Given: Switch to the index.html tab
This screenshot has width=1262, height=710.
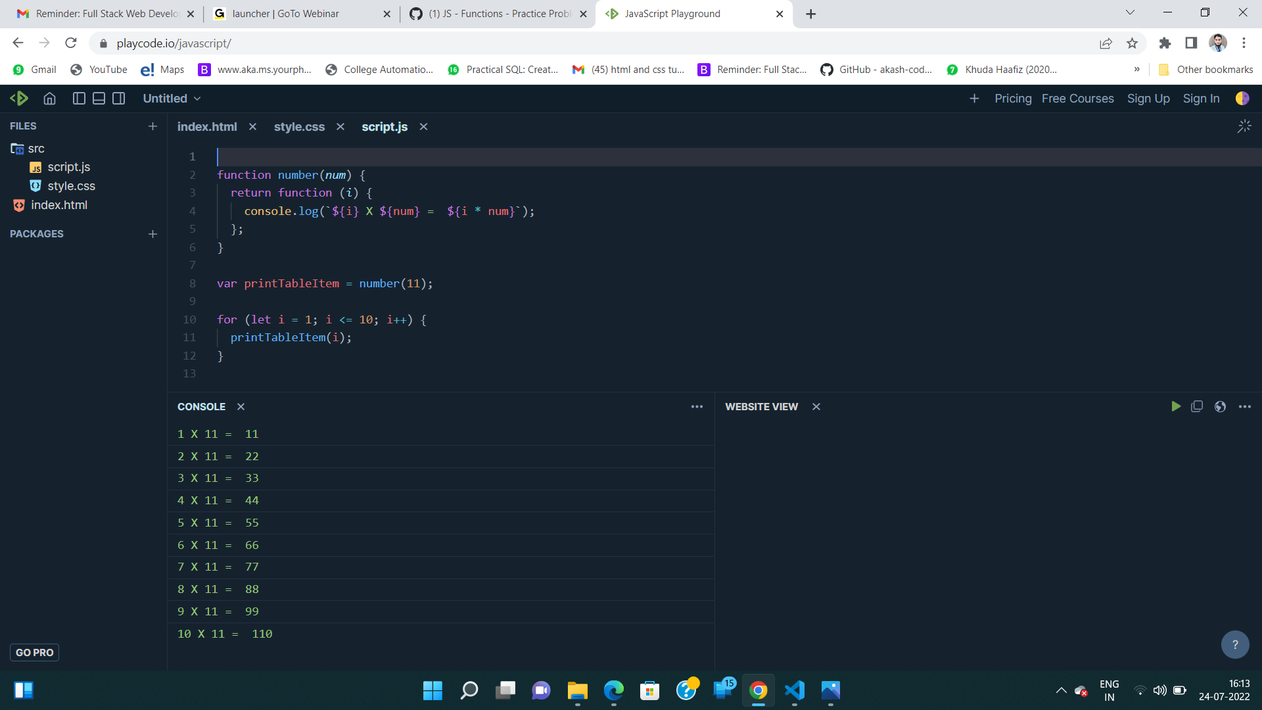Looking at the screenshot, I should pyautogui.click(x=206, y=127).
